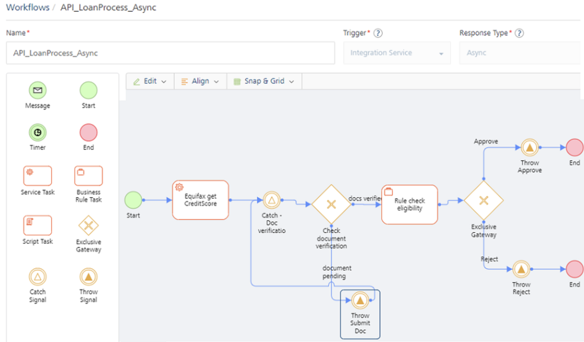Pick the Exclusive Gateway palette icon

pos(88,225)
